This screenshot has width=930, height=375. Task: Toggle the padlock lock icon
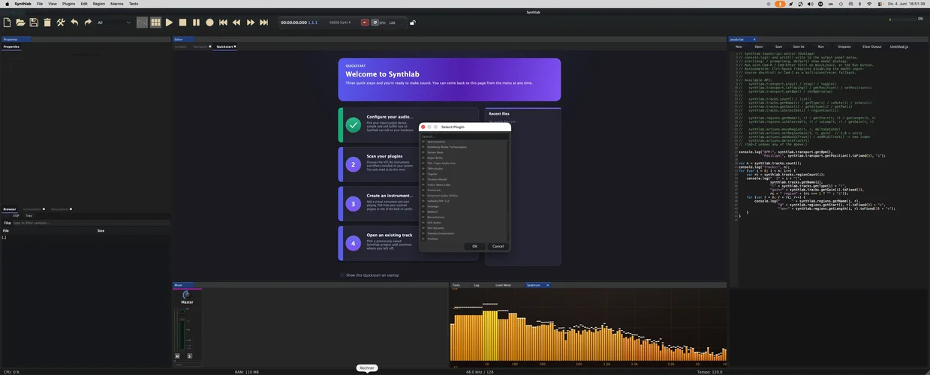pos(412,22)
